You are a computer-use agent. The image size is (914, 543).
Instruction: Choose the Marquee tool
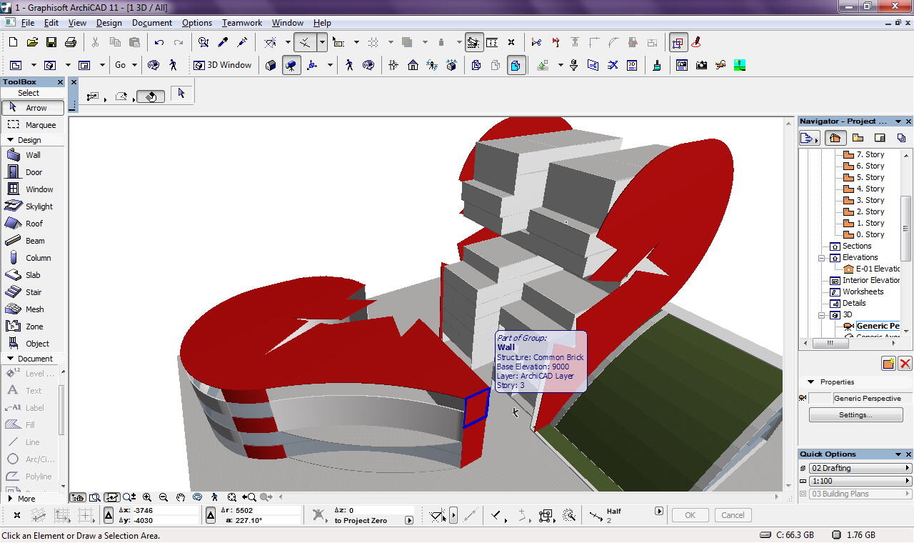point(33,125)
